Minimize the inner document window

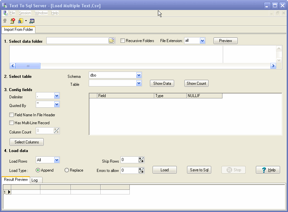point(271,13)
